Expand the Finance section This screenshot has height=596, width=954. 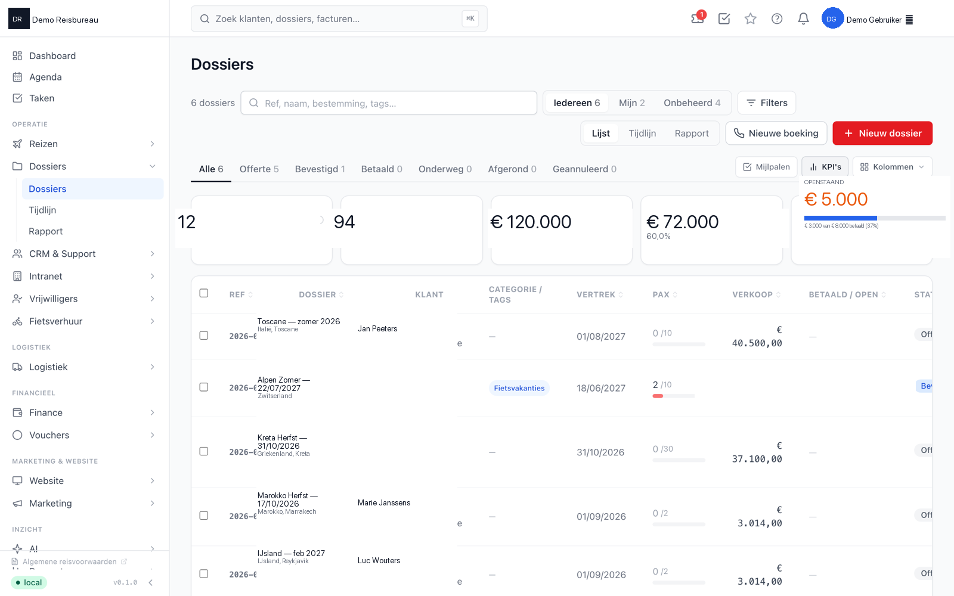[85, 412]
